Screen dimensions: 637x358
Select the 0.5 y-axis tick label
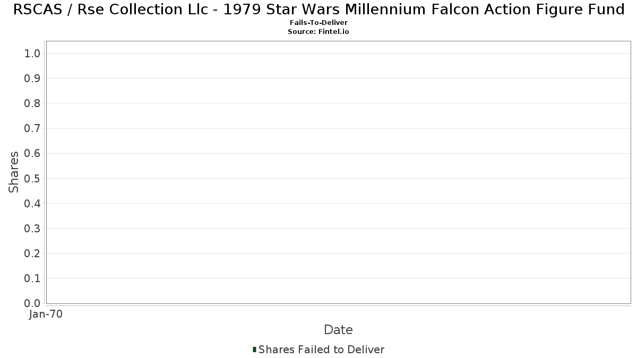32,178
